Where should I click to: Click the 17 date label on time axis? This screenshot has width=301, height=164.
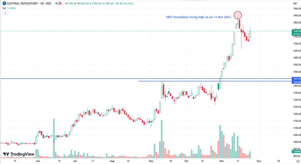pos(93,161)
